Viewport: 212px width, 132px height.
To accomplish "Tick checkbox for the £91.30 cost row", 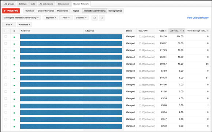I will pos(6,36).
